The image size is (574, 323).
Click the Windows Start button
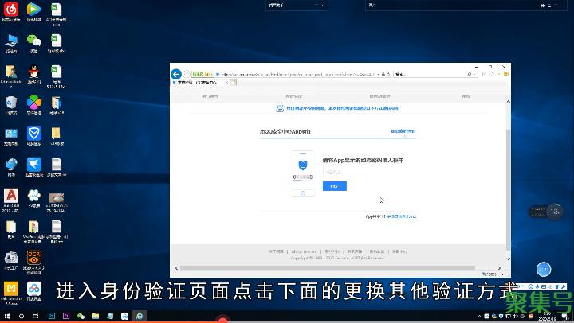[x=6, y=316]
